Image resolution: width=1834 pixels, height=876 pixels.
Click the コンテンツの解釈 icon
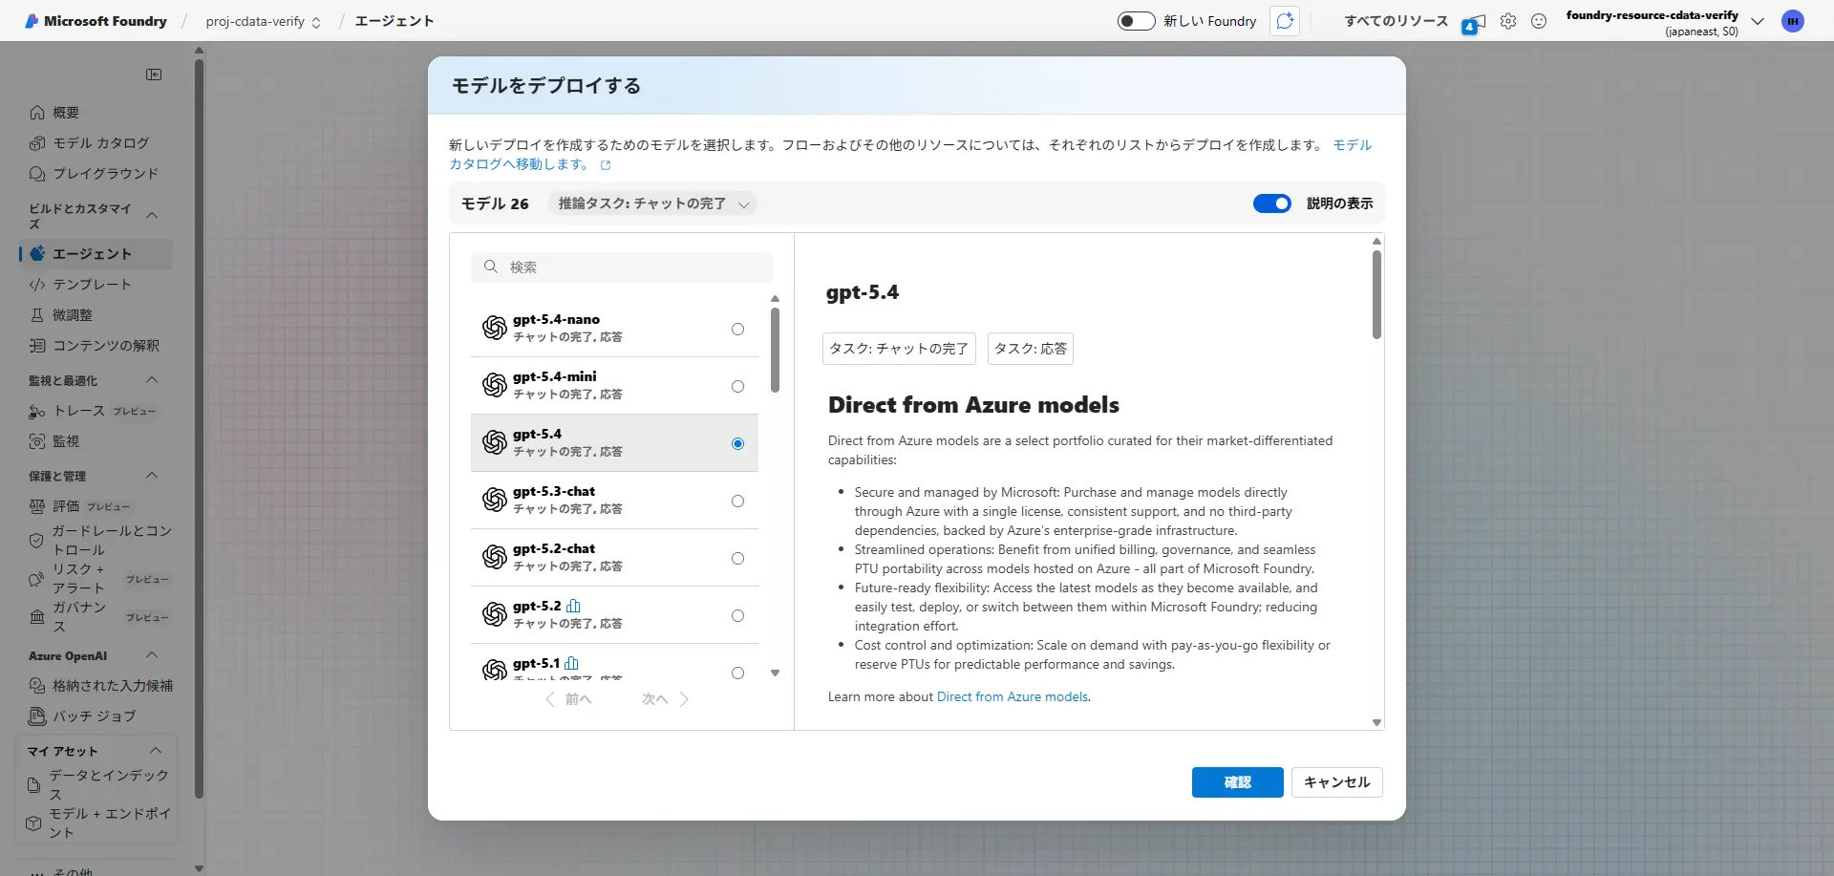click(37, 346)
